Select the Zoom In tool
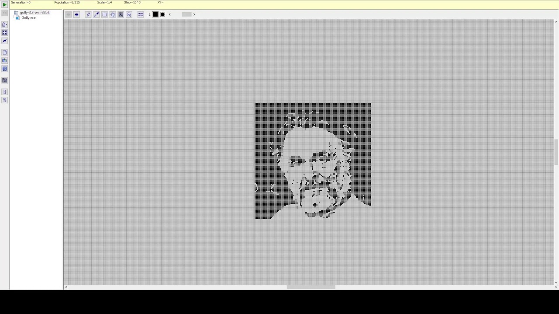 tap(121, 14)
